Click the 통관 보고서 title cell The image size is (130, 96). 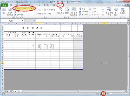32,28
